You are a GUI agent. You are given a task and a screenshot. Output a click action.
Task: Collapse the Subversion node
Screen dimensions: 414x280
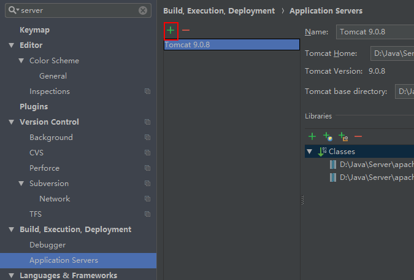[21, 183]
